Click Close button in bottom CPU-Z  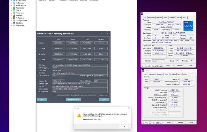tap(191, 122)
